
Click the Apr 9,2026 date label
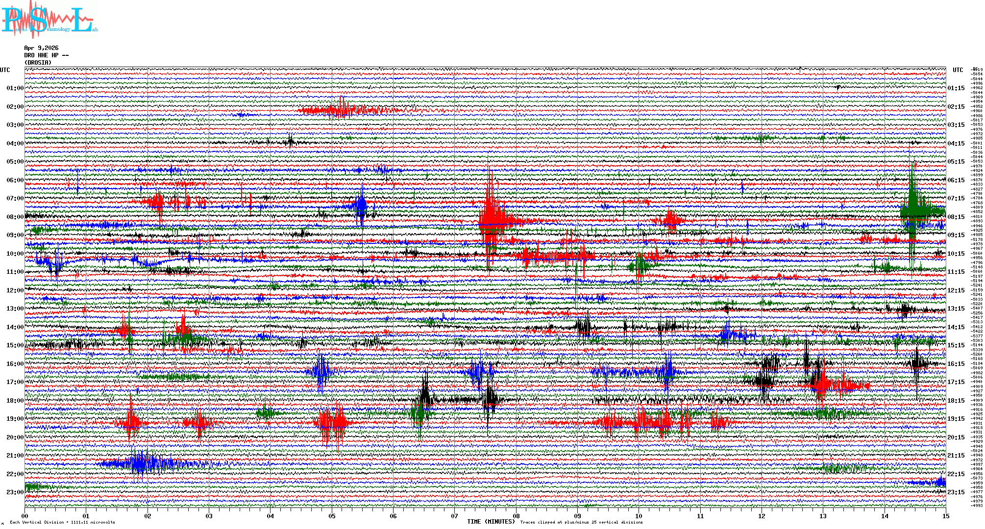point(41,48)
